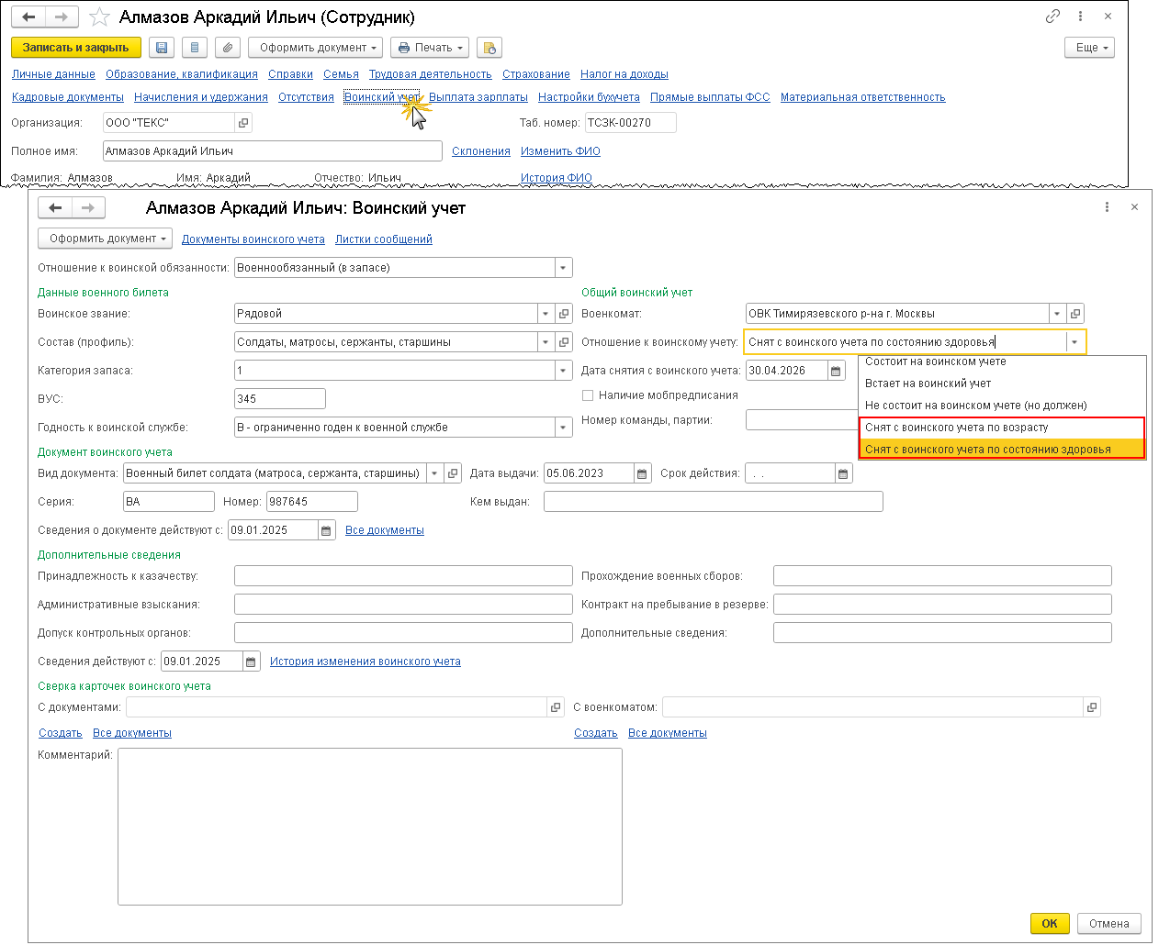Screen dimensions: 1170x945
Task: Open Оформить документ menu in employee toolbar
Action: click(x=315, y=48)
